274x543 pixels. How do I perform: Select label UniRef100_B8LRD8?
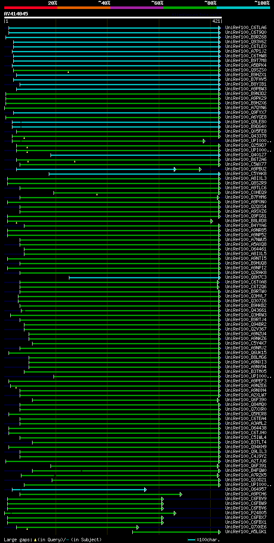point(246,221)
